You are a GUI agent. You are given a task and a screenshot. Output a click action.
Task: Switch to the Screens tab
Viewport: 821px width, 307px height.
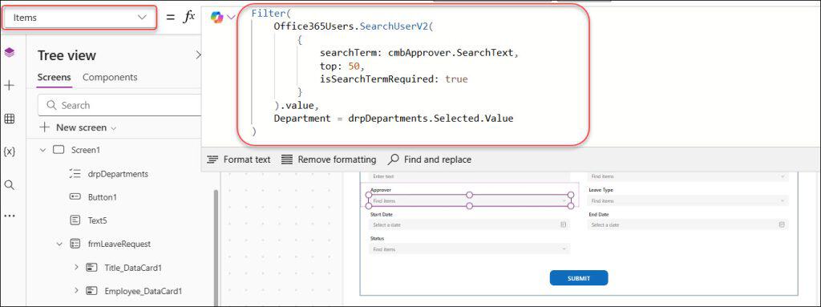coord(54,78)
